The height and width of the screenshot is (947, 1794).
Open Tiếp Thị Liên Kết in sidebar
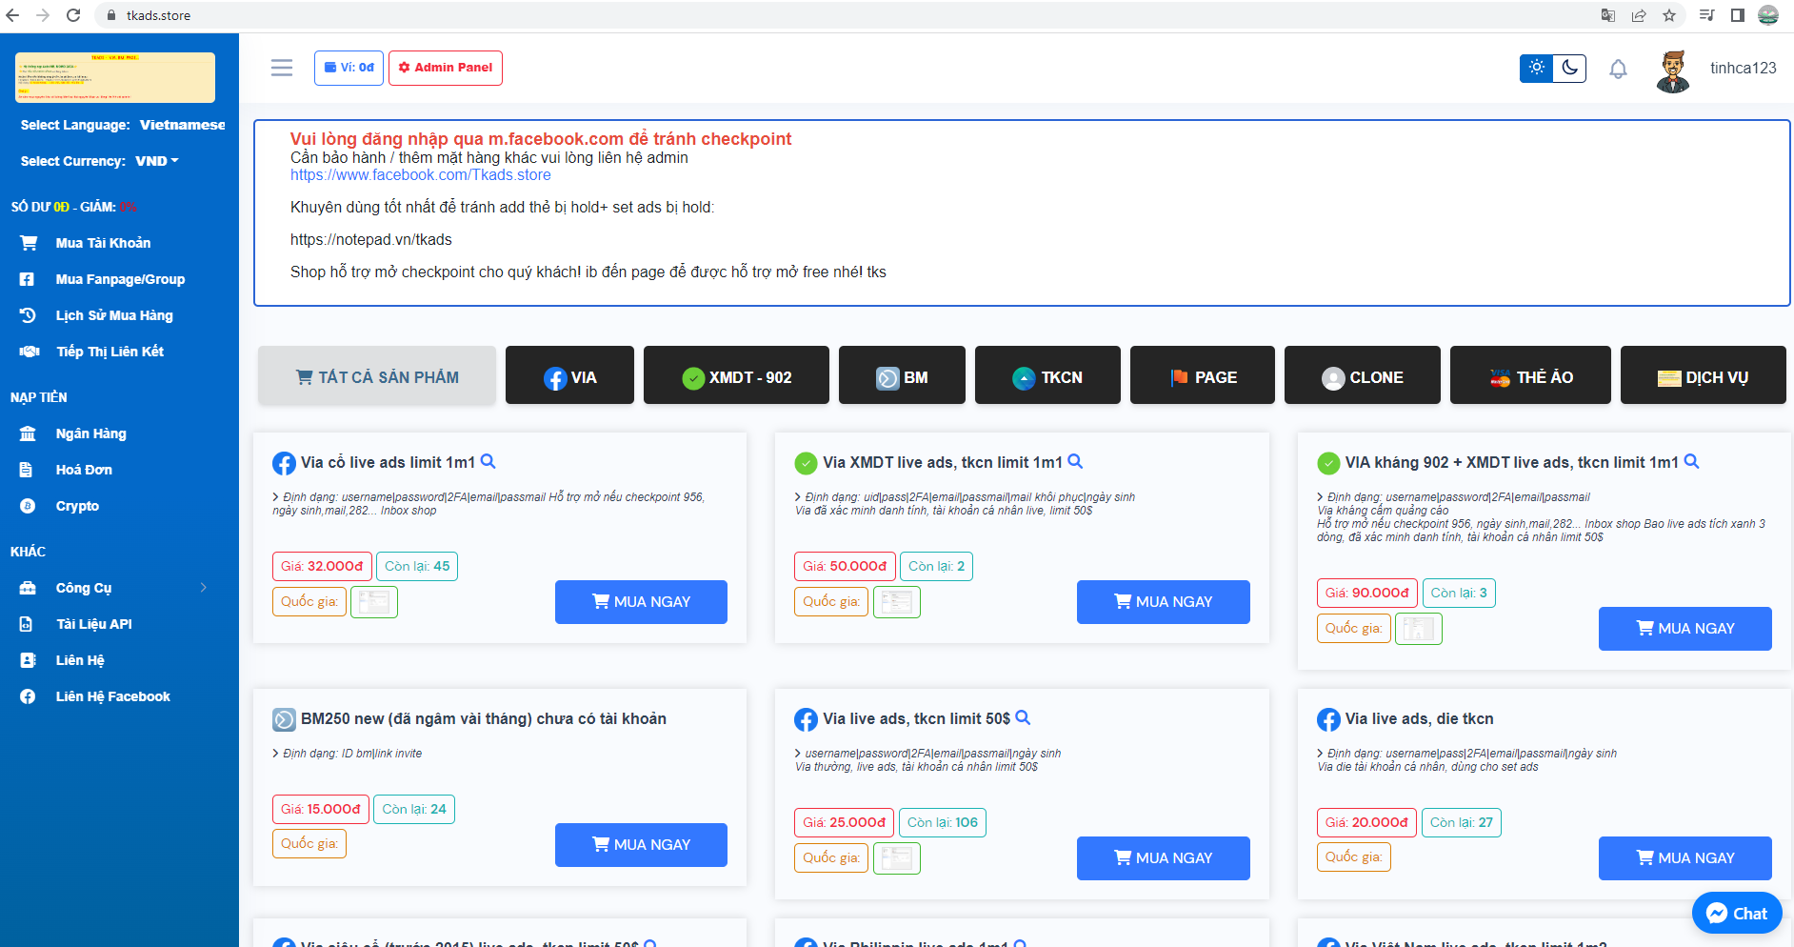[x=110, y=352]
